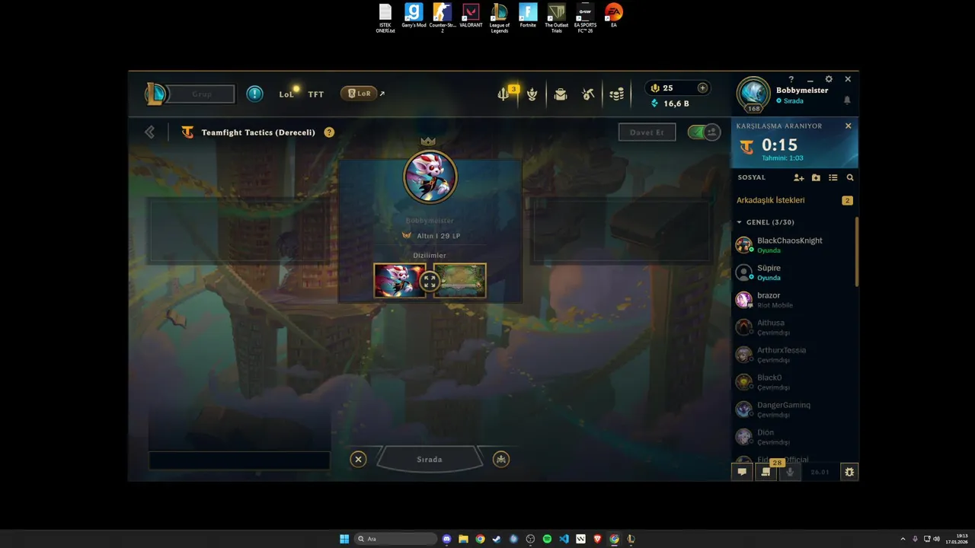Open VALORANT desktop shortcut

click(471, 16)
